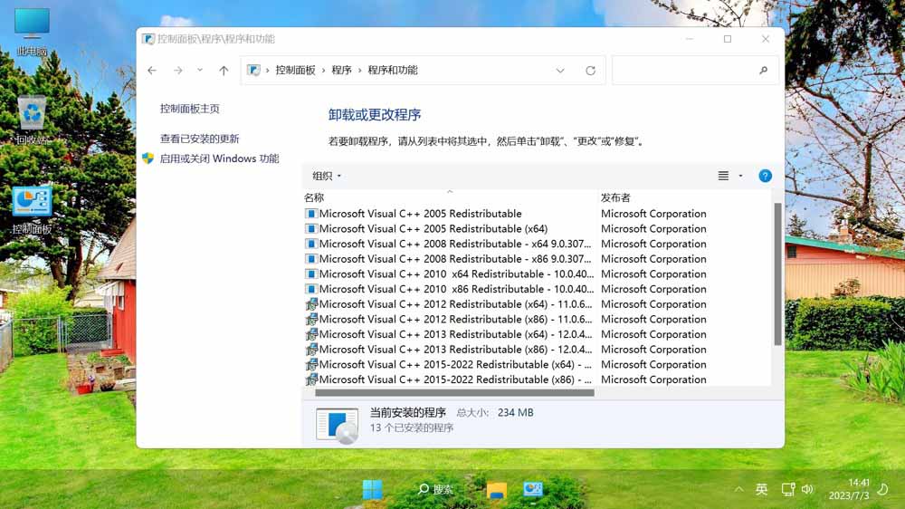The image size is (905, 509).
Task: Open recent locations dropdown chevron
Action: coord(200,70)
